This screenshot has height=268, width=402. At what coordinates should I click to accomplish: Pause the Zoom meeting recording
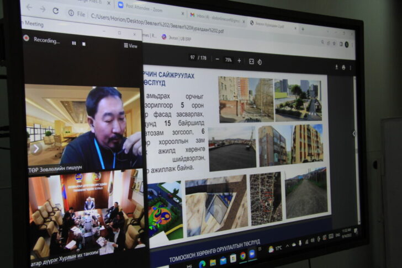point(73,43)
